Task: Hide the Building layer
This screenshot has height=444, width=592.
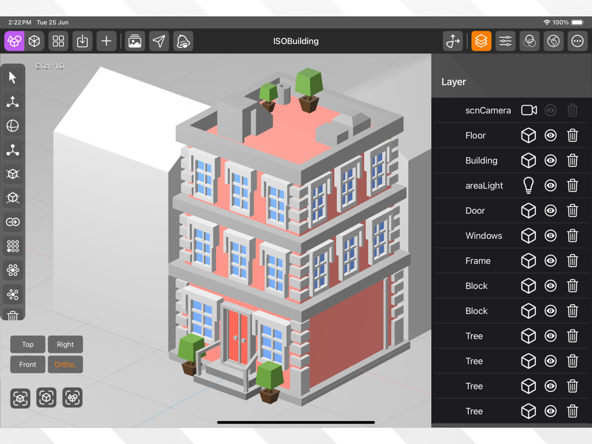Action: point(550,160)
